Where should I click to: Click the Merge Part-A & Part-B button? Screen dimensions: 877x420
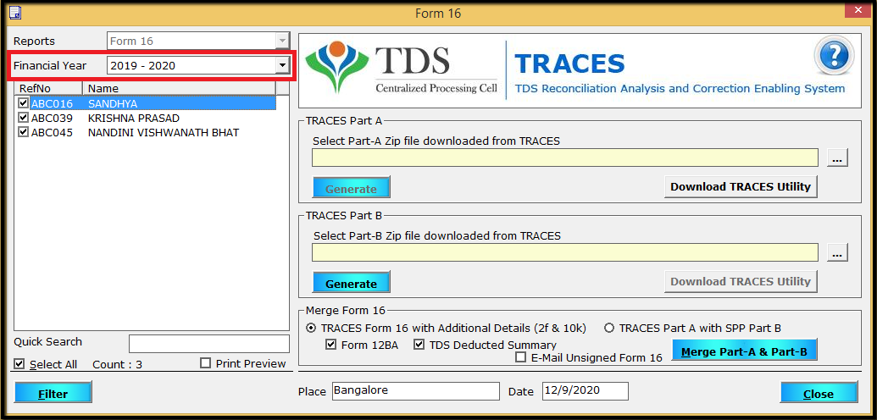pyautogui.click(x=743, y=351)
